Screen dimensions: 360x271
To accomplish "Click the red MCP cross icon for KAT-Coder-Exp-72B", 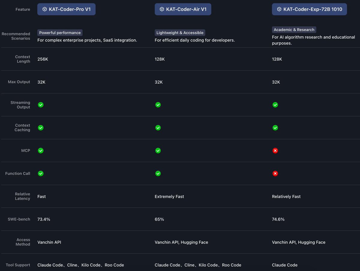I will (275, 151).
